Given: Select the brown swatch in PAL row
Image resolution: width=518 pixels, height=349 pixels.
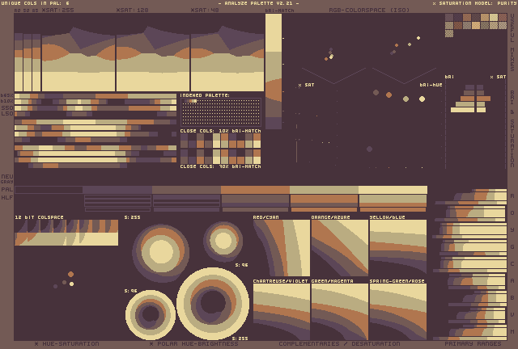Looking at the screenshot, I should 186,190.
